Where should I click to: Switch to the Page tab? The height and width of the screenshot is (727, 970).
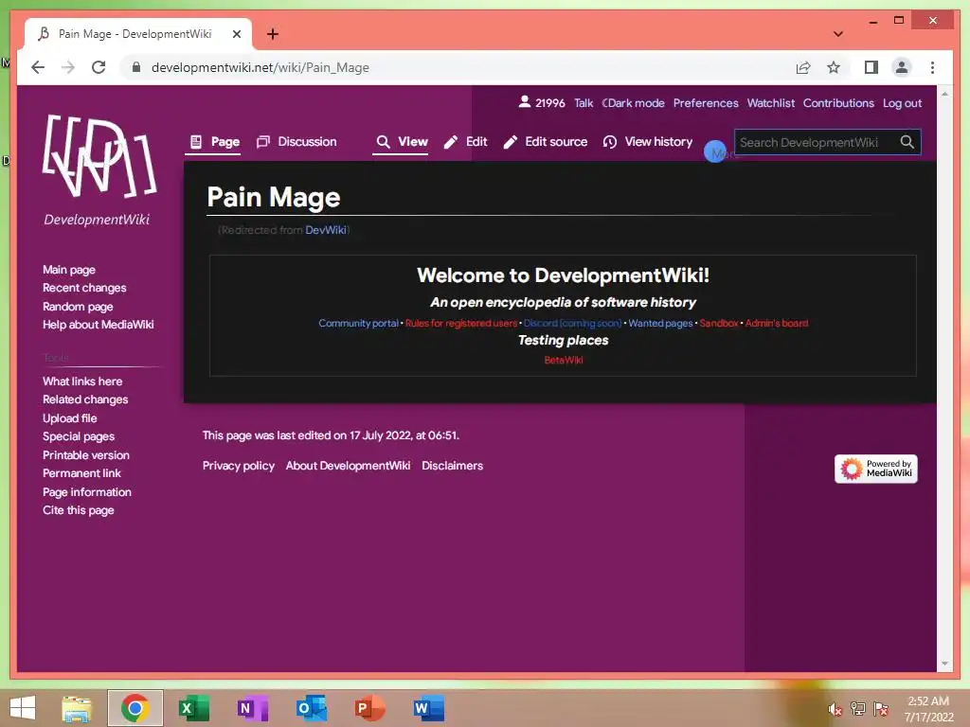click(215, 142)
